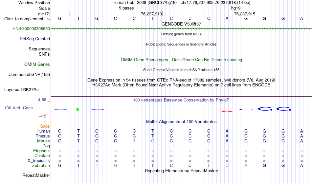Viewport: 312px width, 183px height.
Task: Click the chr17: ruler label
Action: [x=44, y=14]
